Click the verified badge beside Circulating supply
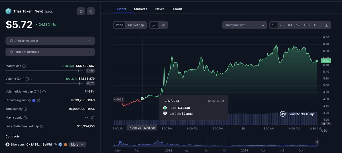The height and width of the screenshot is (153, 342). (x=34, y=100)
